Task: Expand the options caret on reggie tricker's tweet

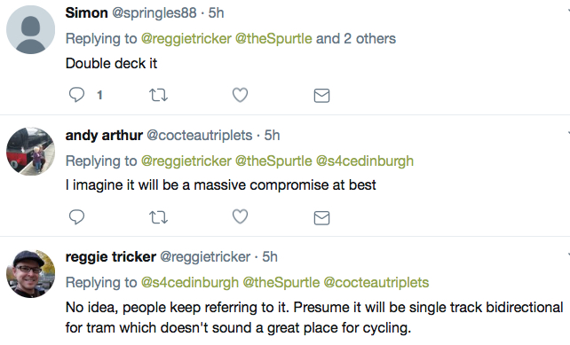Action: point(568,255)
